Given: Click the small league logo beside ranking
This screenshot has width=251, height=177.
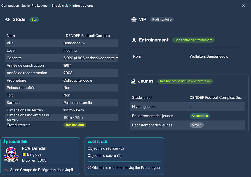Looking at the screenshot, I should tap(6, 170).
